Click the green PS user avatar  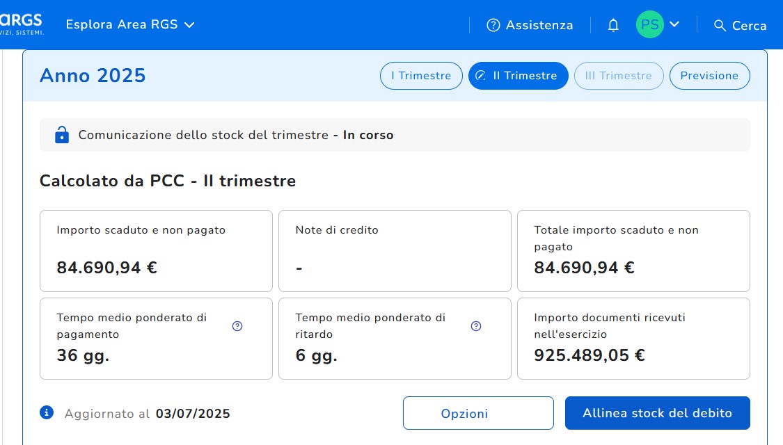coord(649,25)
